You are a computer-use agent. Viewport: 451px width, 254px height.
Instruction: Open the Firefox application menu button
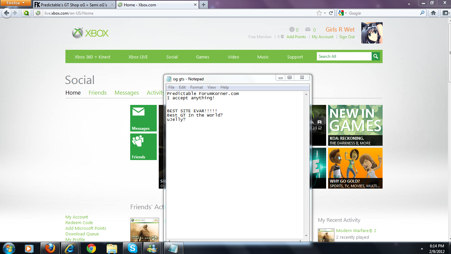16,3
